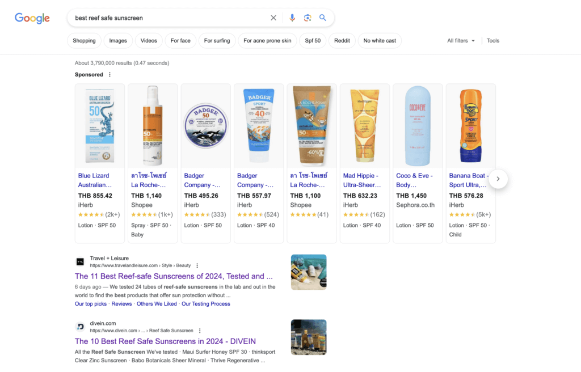Open Google Lens image search icon
Screen dimensions: 581x372
(308, 18)
